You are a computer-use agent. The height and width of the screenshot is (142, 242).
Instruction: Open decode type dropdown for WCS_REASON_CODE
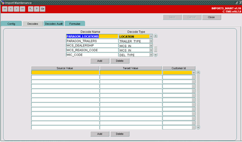coord(151,50)
